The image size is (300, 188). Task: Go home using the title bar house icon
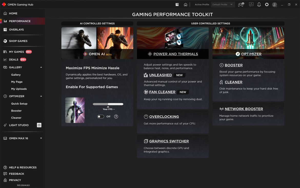185,4
